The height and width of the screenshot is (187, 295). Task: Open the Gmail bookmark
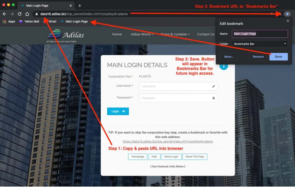point(50,21)
